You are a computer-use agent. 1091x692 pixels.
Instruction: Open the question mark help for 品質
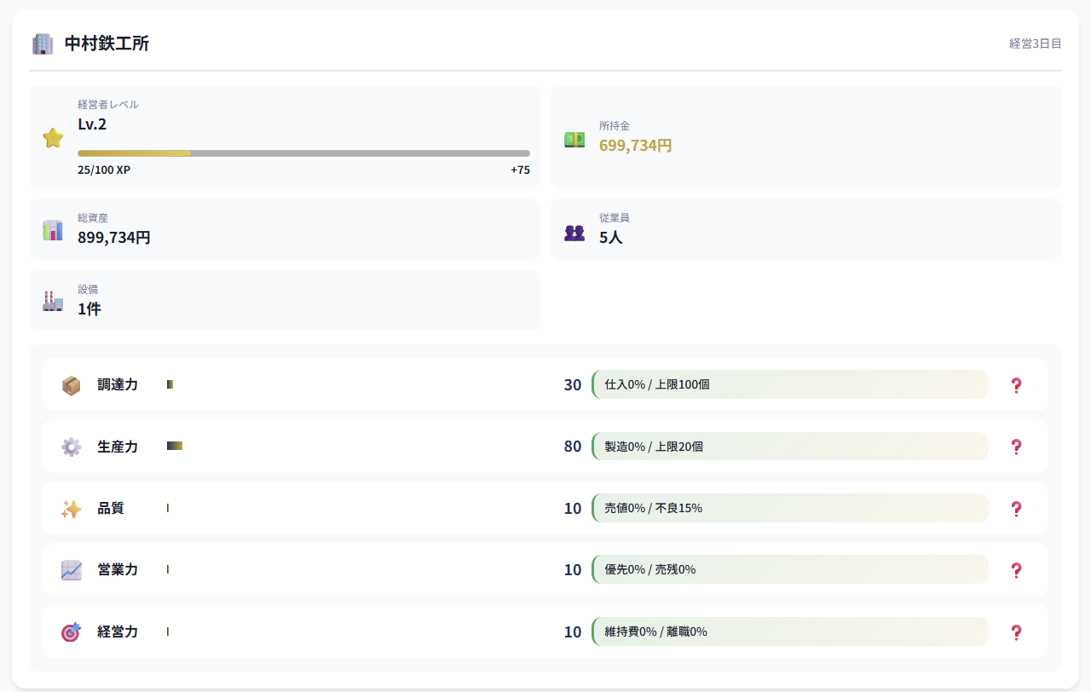(x=1016, y=509)
